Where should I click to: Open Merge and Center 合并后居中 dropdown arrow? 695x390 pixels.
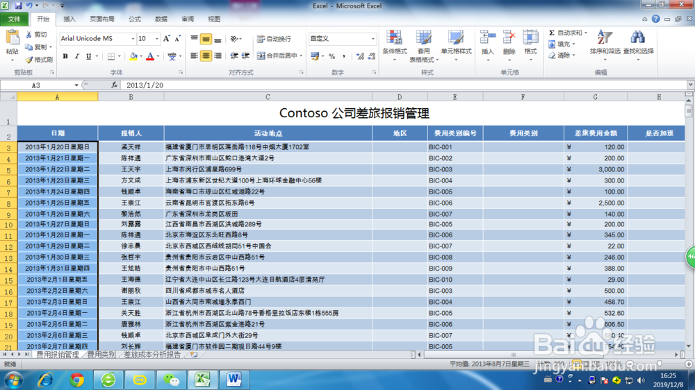(x=301, y=56)
